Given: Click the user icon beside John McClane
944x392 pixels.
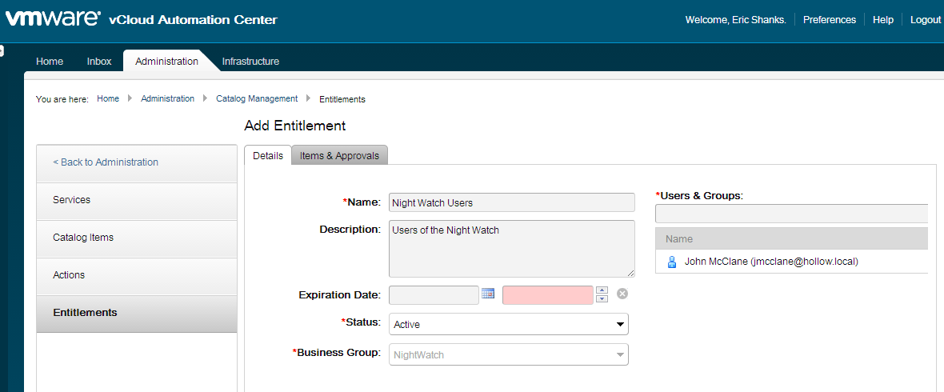Looking at the screenshot, I should tap(672, 262).
